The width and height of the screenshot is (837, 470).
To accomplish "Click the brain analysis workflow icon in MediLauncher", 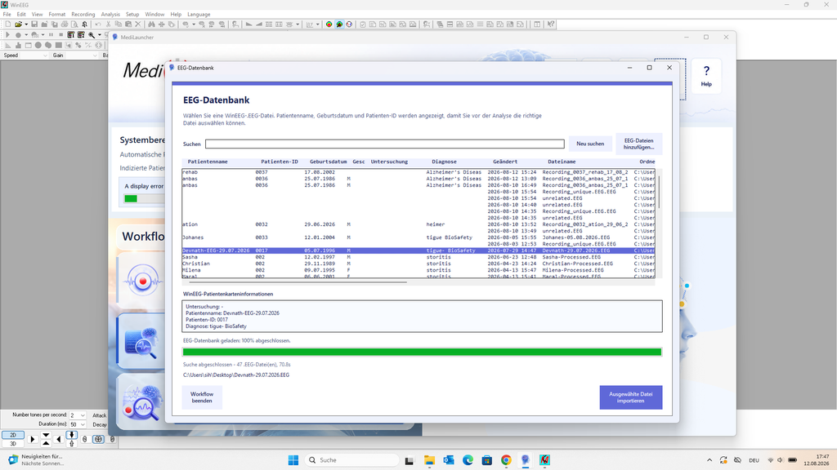I will 142,342.
